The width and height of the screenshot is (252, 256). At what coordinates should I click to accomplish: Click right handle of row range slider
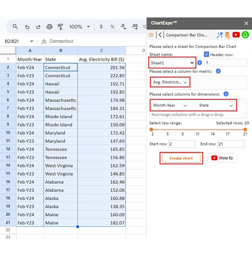pyautogui.click(x=245, y=130)
